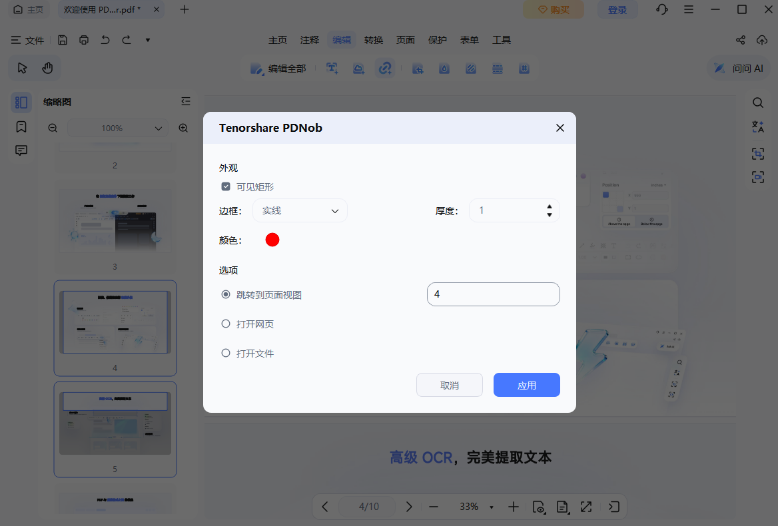Click the page number input showing 4
This screenshot has width=778, height=526.
click(493, 294)
